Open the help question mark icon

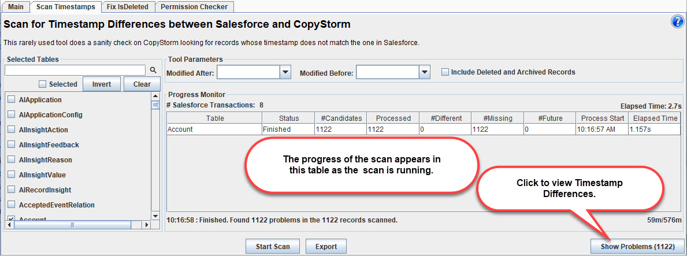tap(677, 23)
